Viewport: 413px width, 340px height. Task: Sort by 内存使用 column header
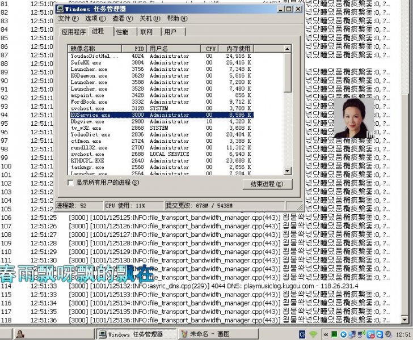[236, 49]
